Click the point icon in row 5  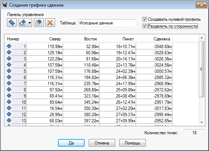9,71
